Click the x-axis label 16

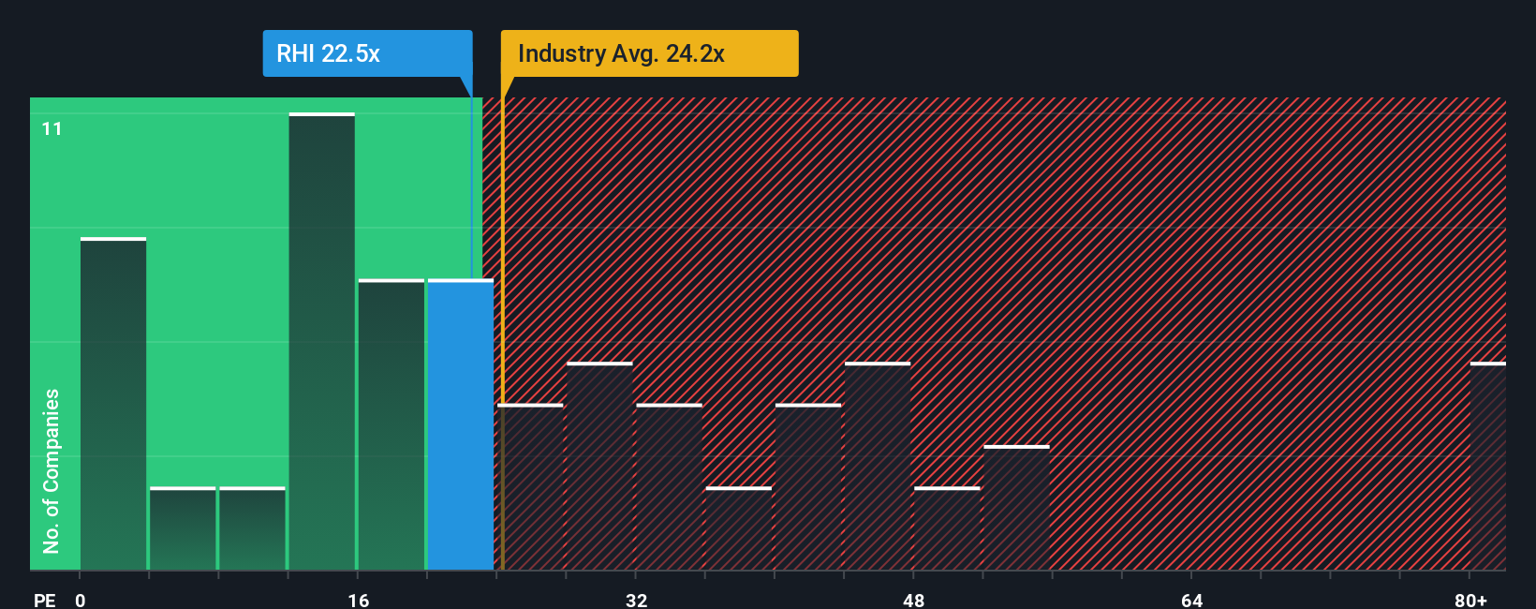[x=359, y=600]
